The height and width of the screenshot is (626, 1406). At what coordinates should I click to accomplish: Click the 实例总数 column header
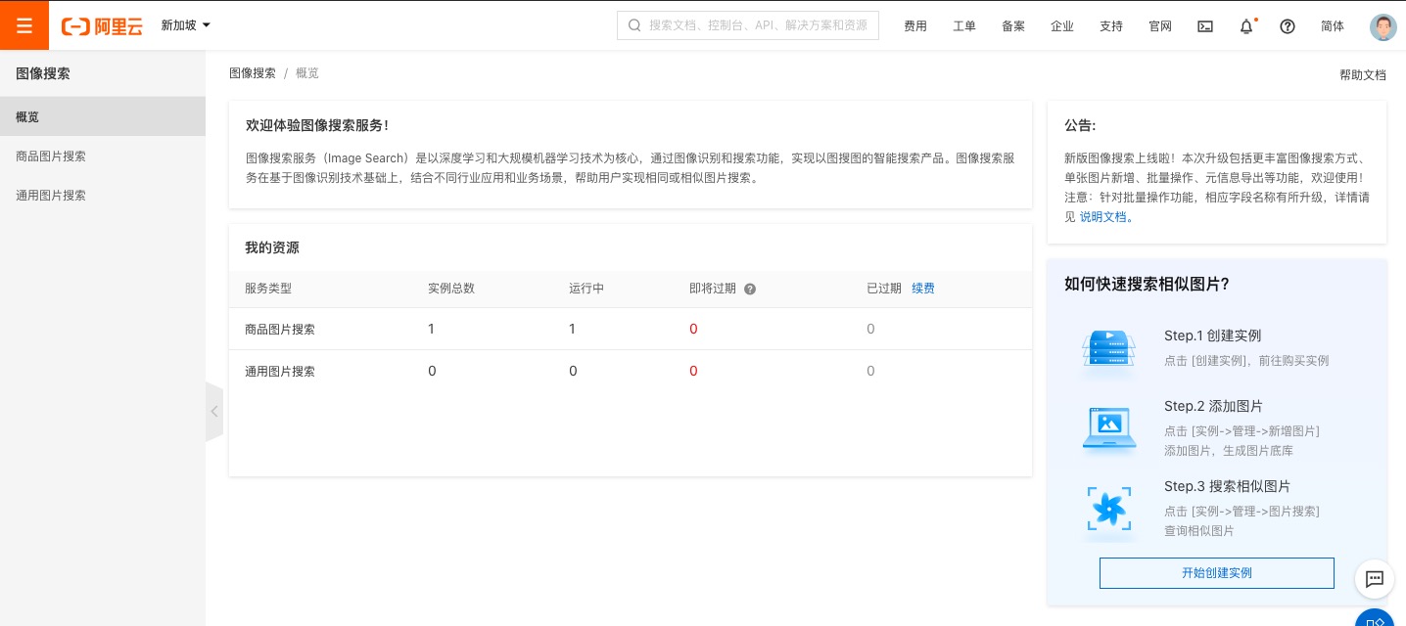click(x=451, y=289)
